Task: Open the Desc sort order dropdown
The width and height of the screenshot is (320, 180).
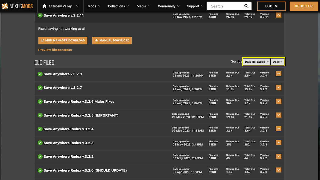Action: point(277,62)
